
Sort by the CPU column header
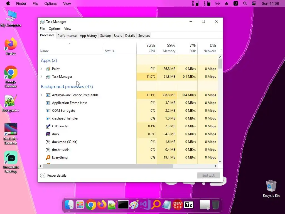tap(147, 48)
